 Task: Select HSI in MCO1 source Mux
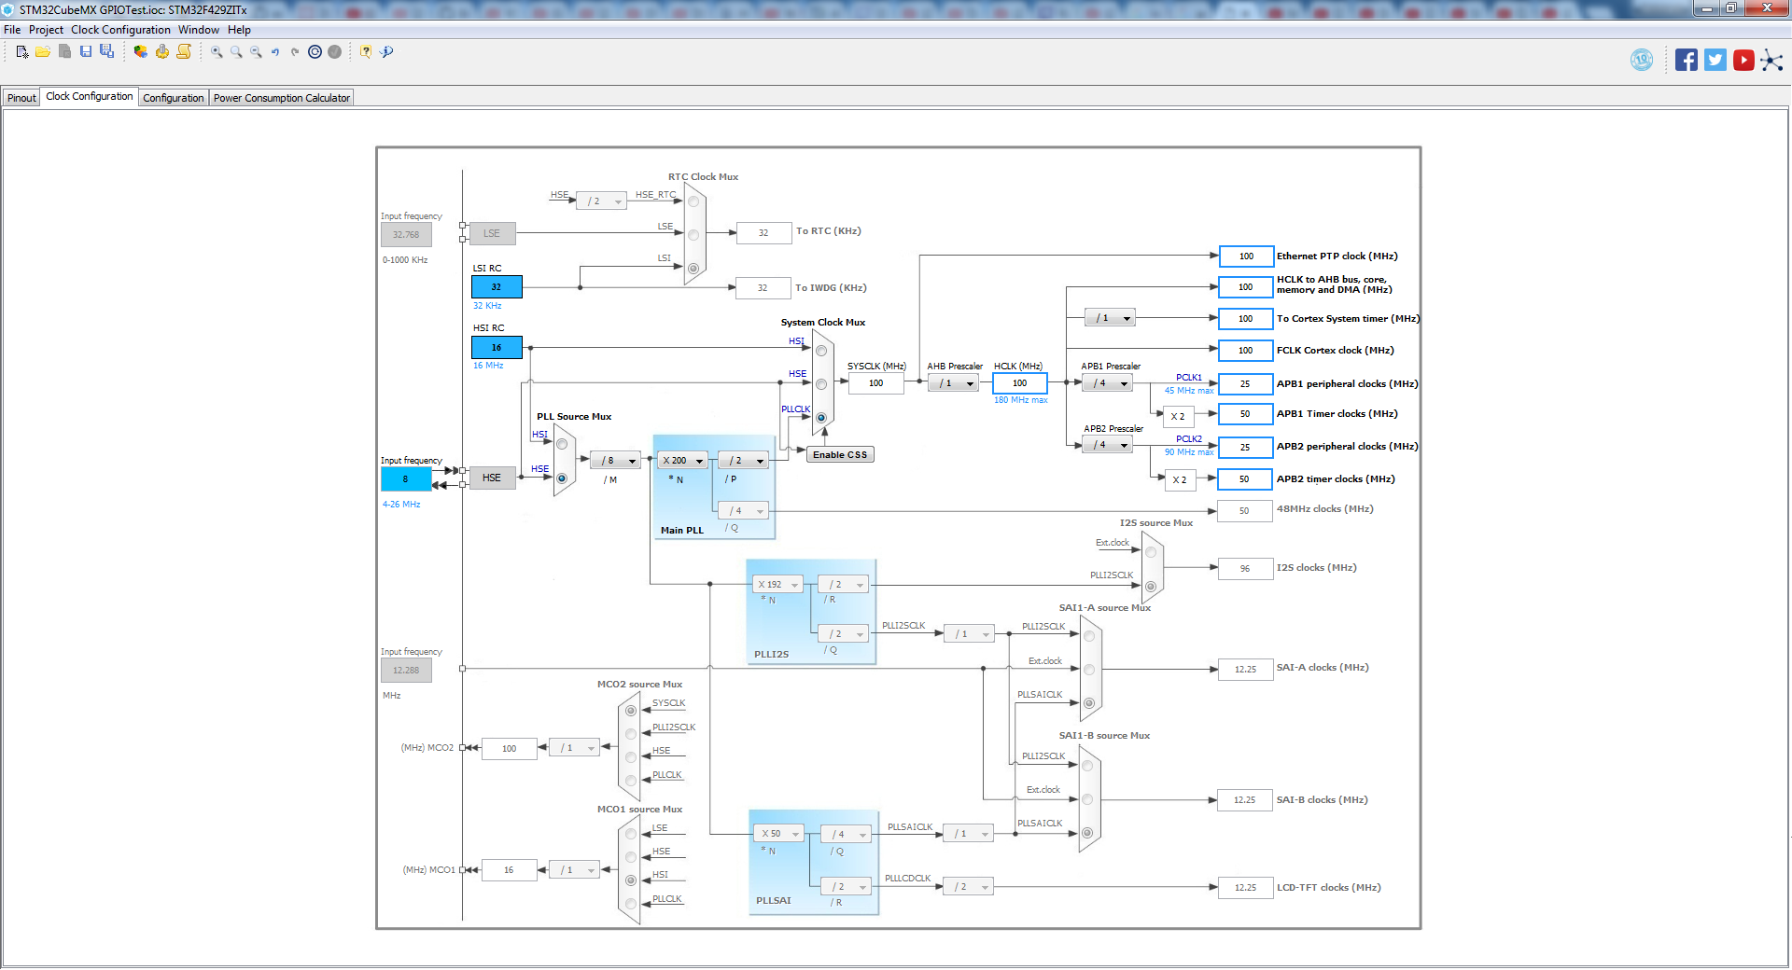[x=631, y=880]
